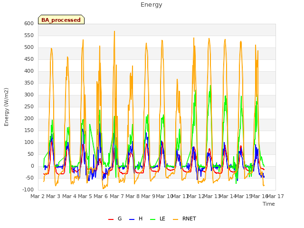Click the Mar 2 date tick label
The height and width of the screenshot is (228, 304).
pos(38,196)
